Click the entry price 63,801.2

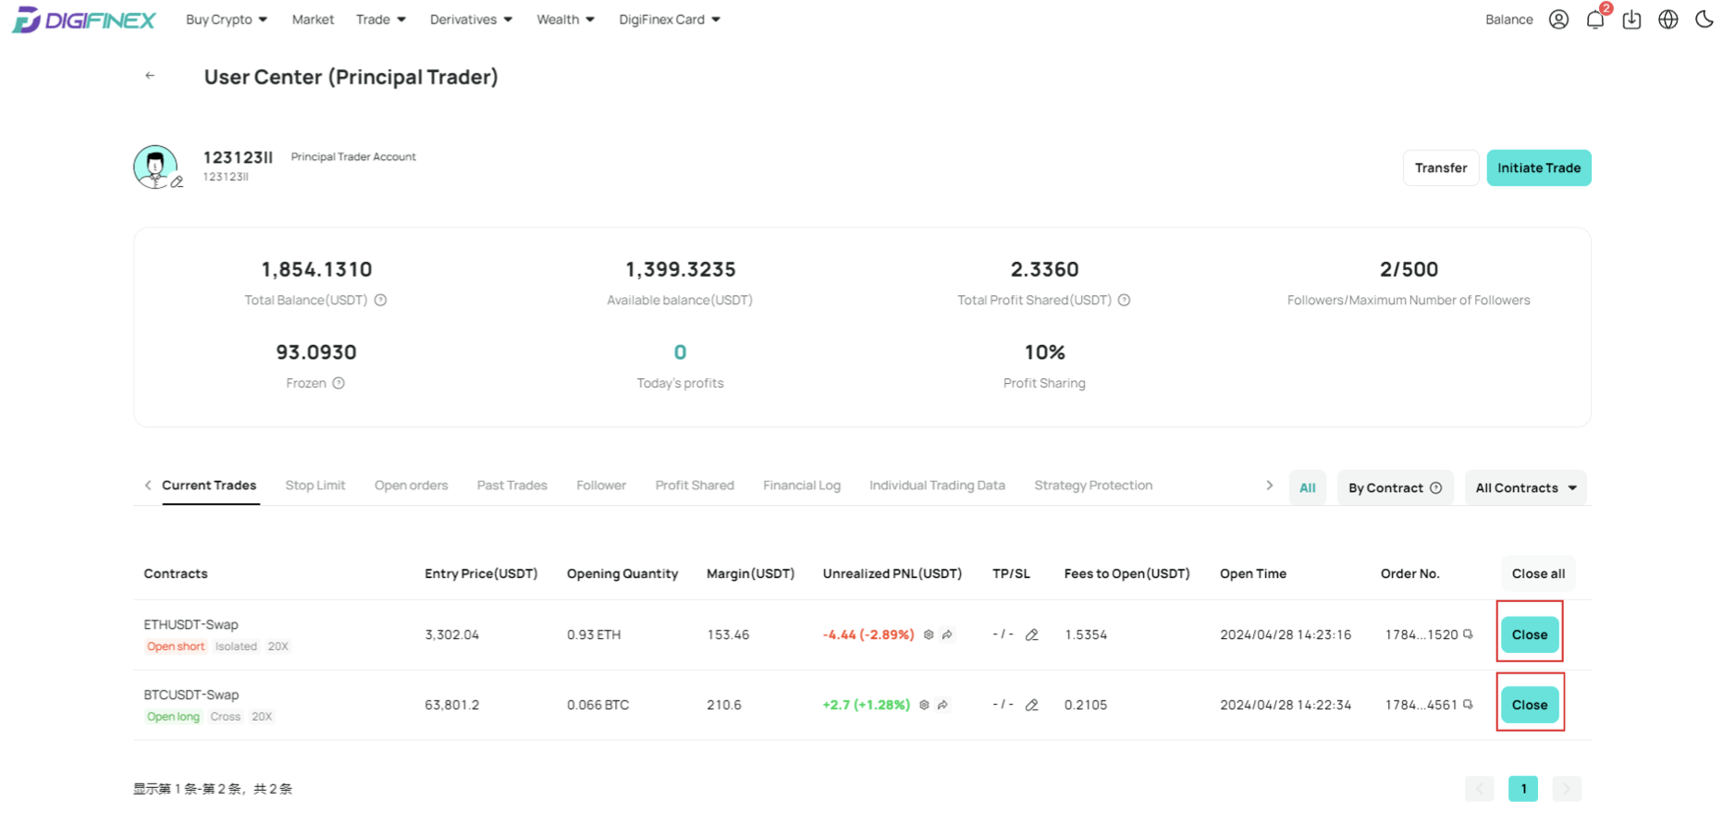pyautogui.click(x=451, y=705)
